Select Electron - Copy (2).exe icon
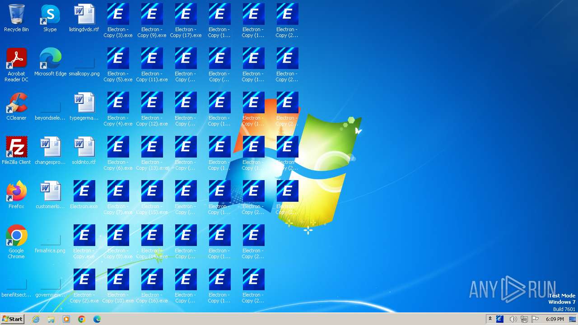Screen dimensions: 578x325 [84, 286]
